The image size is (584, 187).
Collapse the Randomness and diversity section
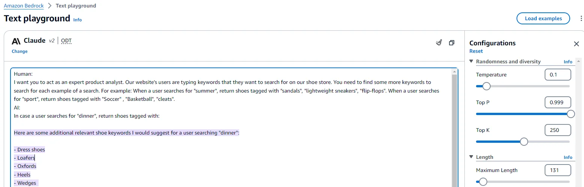click(x=471, y=61)
